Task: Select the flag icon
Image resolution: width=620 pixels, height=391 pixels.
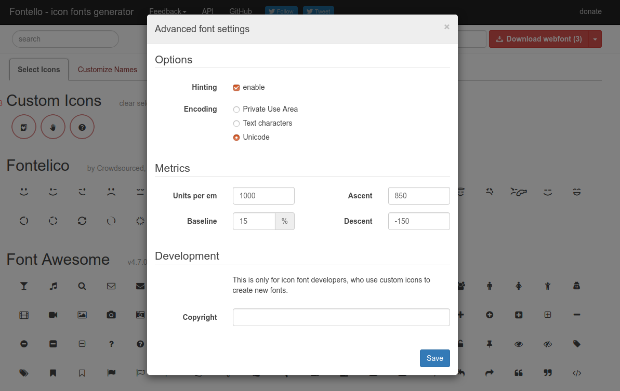Action: tap(111, 373)
